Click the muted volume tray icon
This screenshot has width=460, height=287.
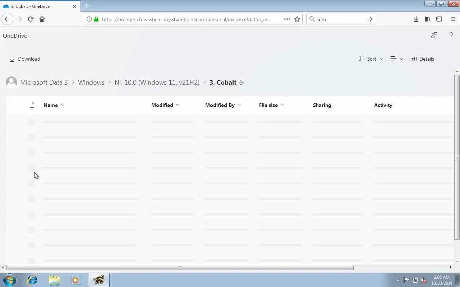tap(424, 280)
